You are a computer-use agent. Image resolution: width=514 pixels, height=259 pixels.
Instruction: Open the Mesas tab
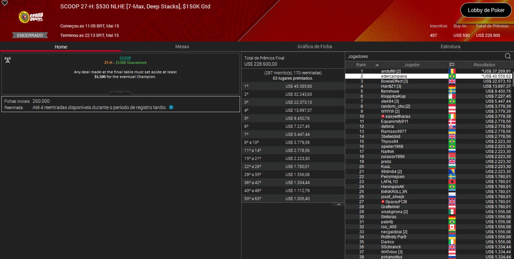[x=182, y=47]
